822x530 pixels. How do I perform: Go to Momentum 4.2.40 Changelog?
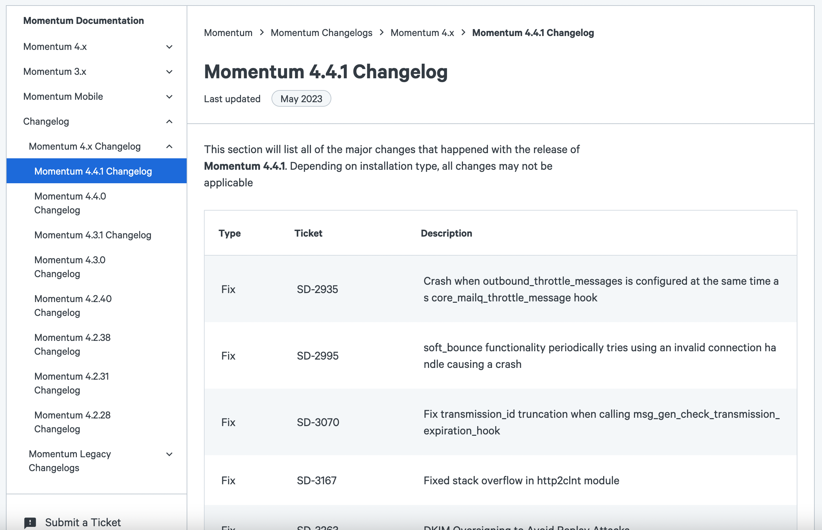[73, 306]
